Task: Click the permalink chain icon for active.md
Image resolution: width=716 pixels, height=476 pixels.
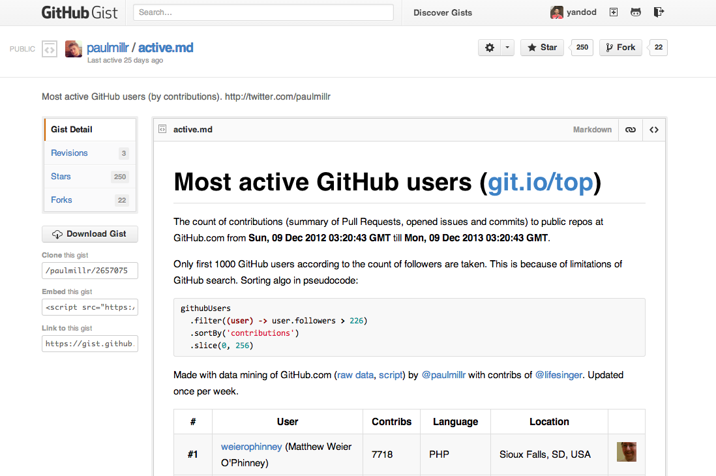Action: click(x=630, y=130)
